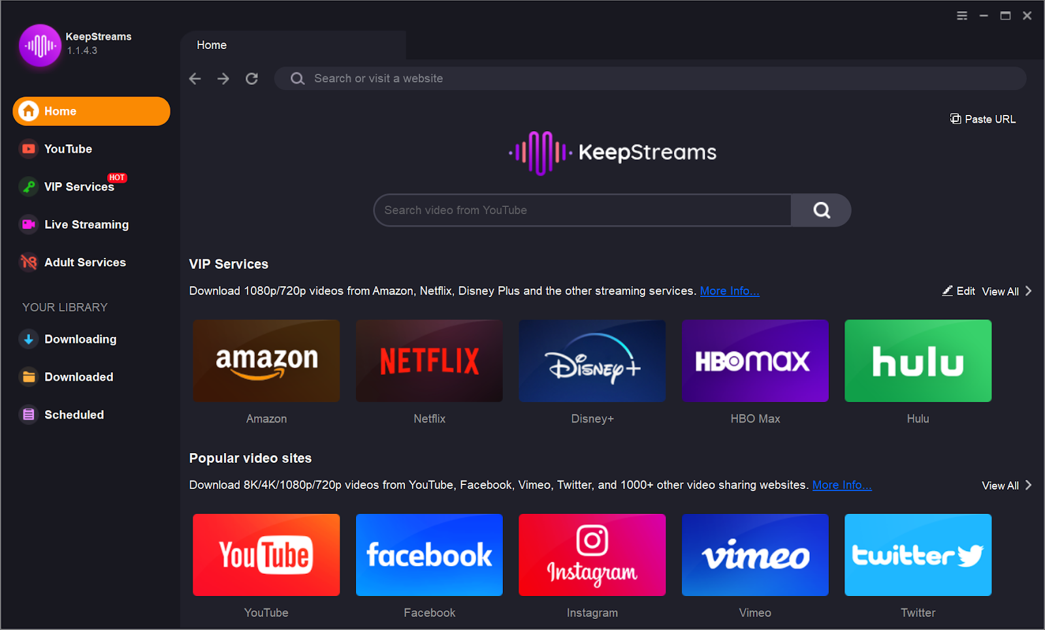Click the Instagram caption under its tile

tap(592, 612)
